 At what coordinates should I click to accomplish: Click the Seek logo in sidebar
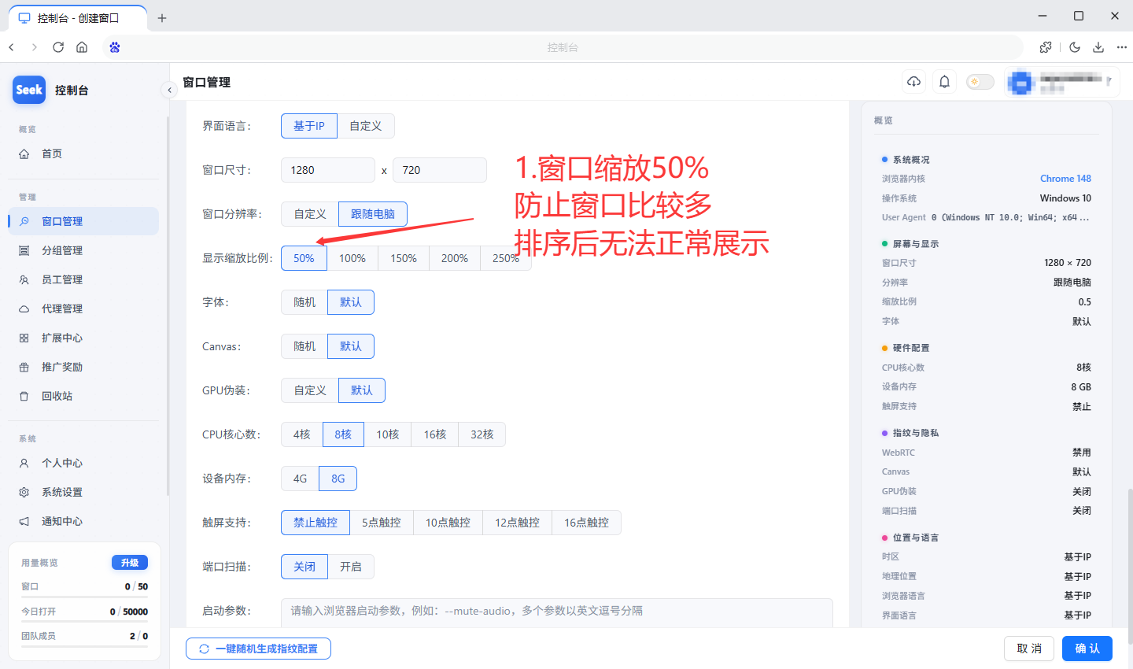point(29,90)
